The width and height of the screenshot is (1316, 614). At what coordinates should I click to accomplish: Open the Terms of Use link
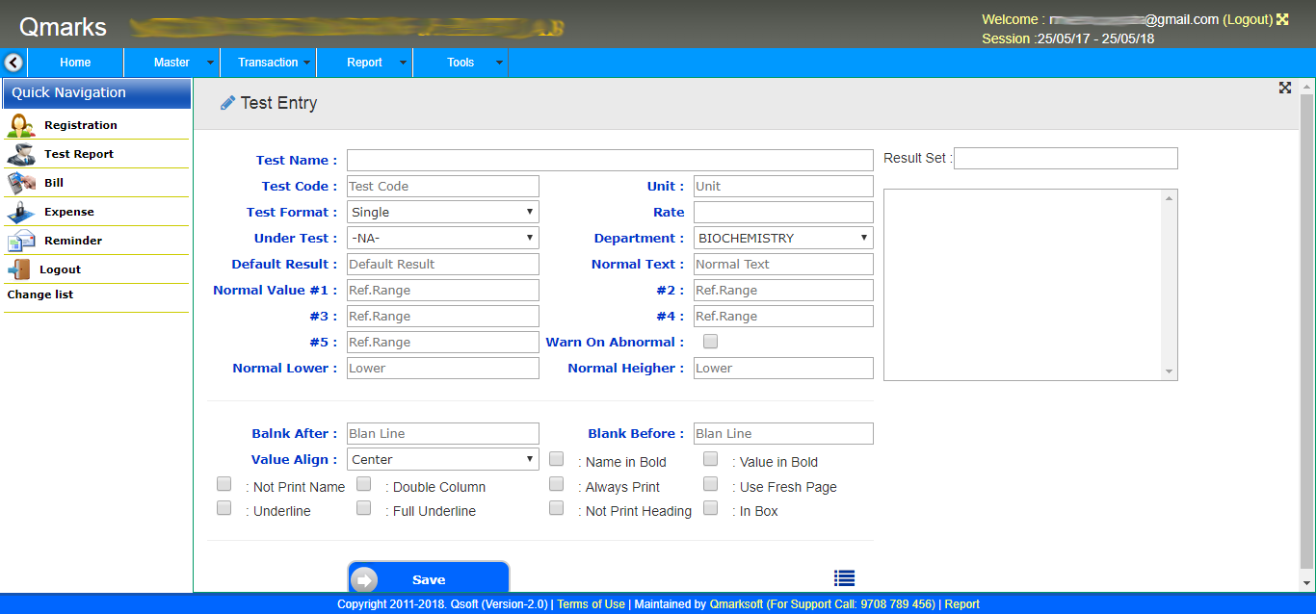591,604
